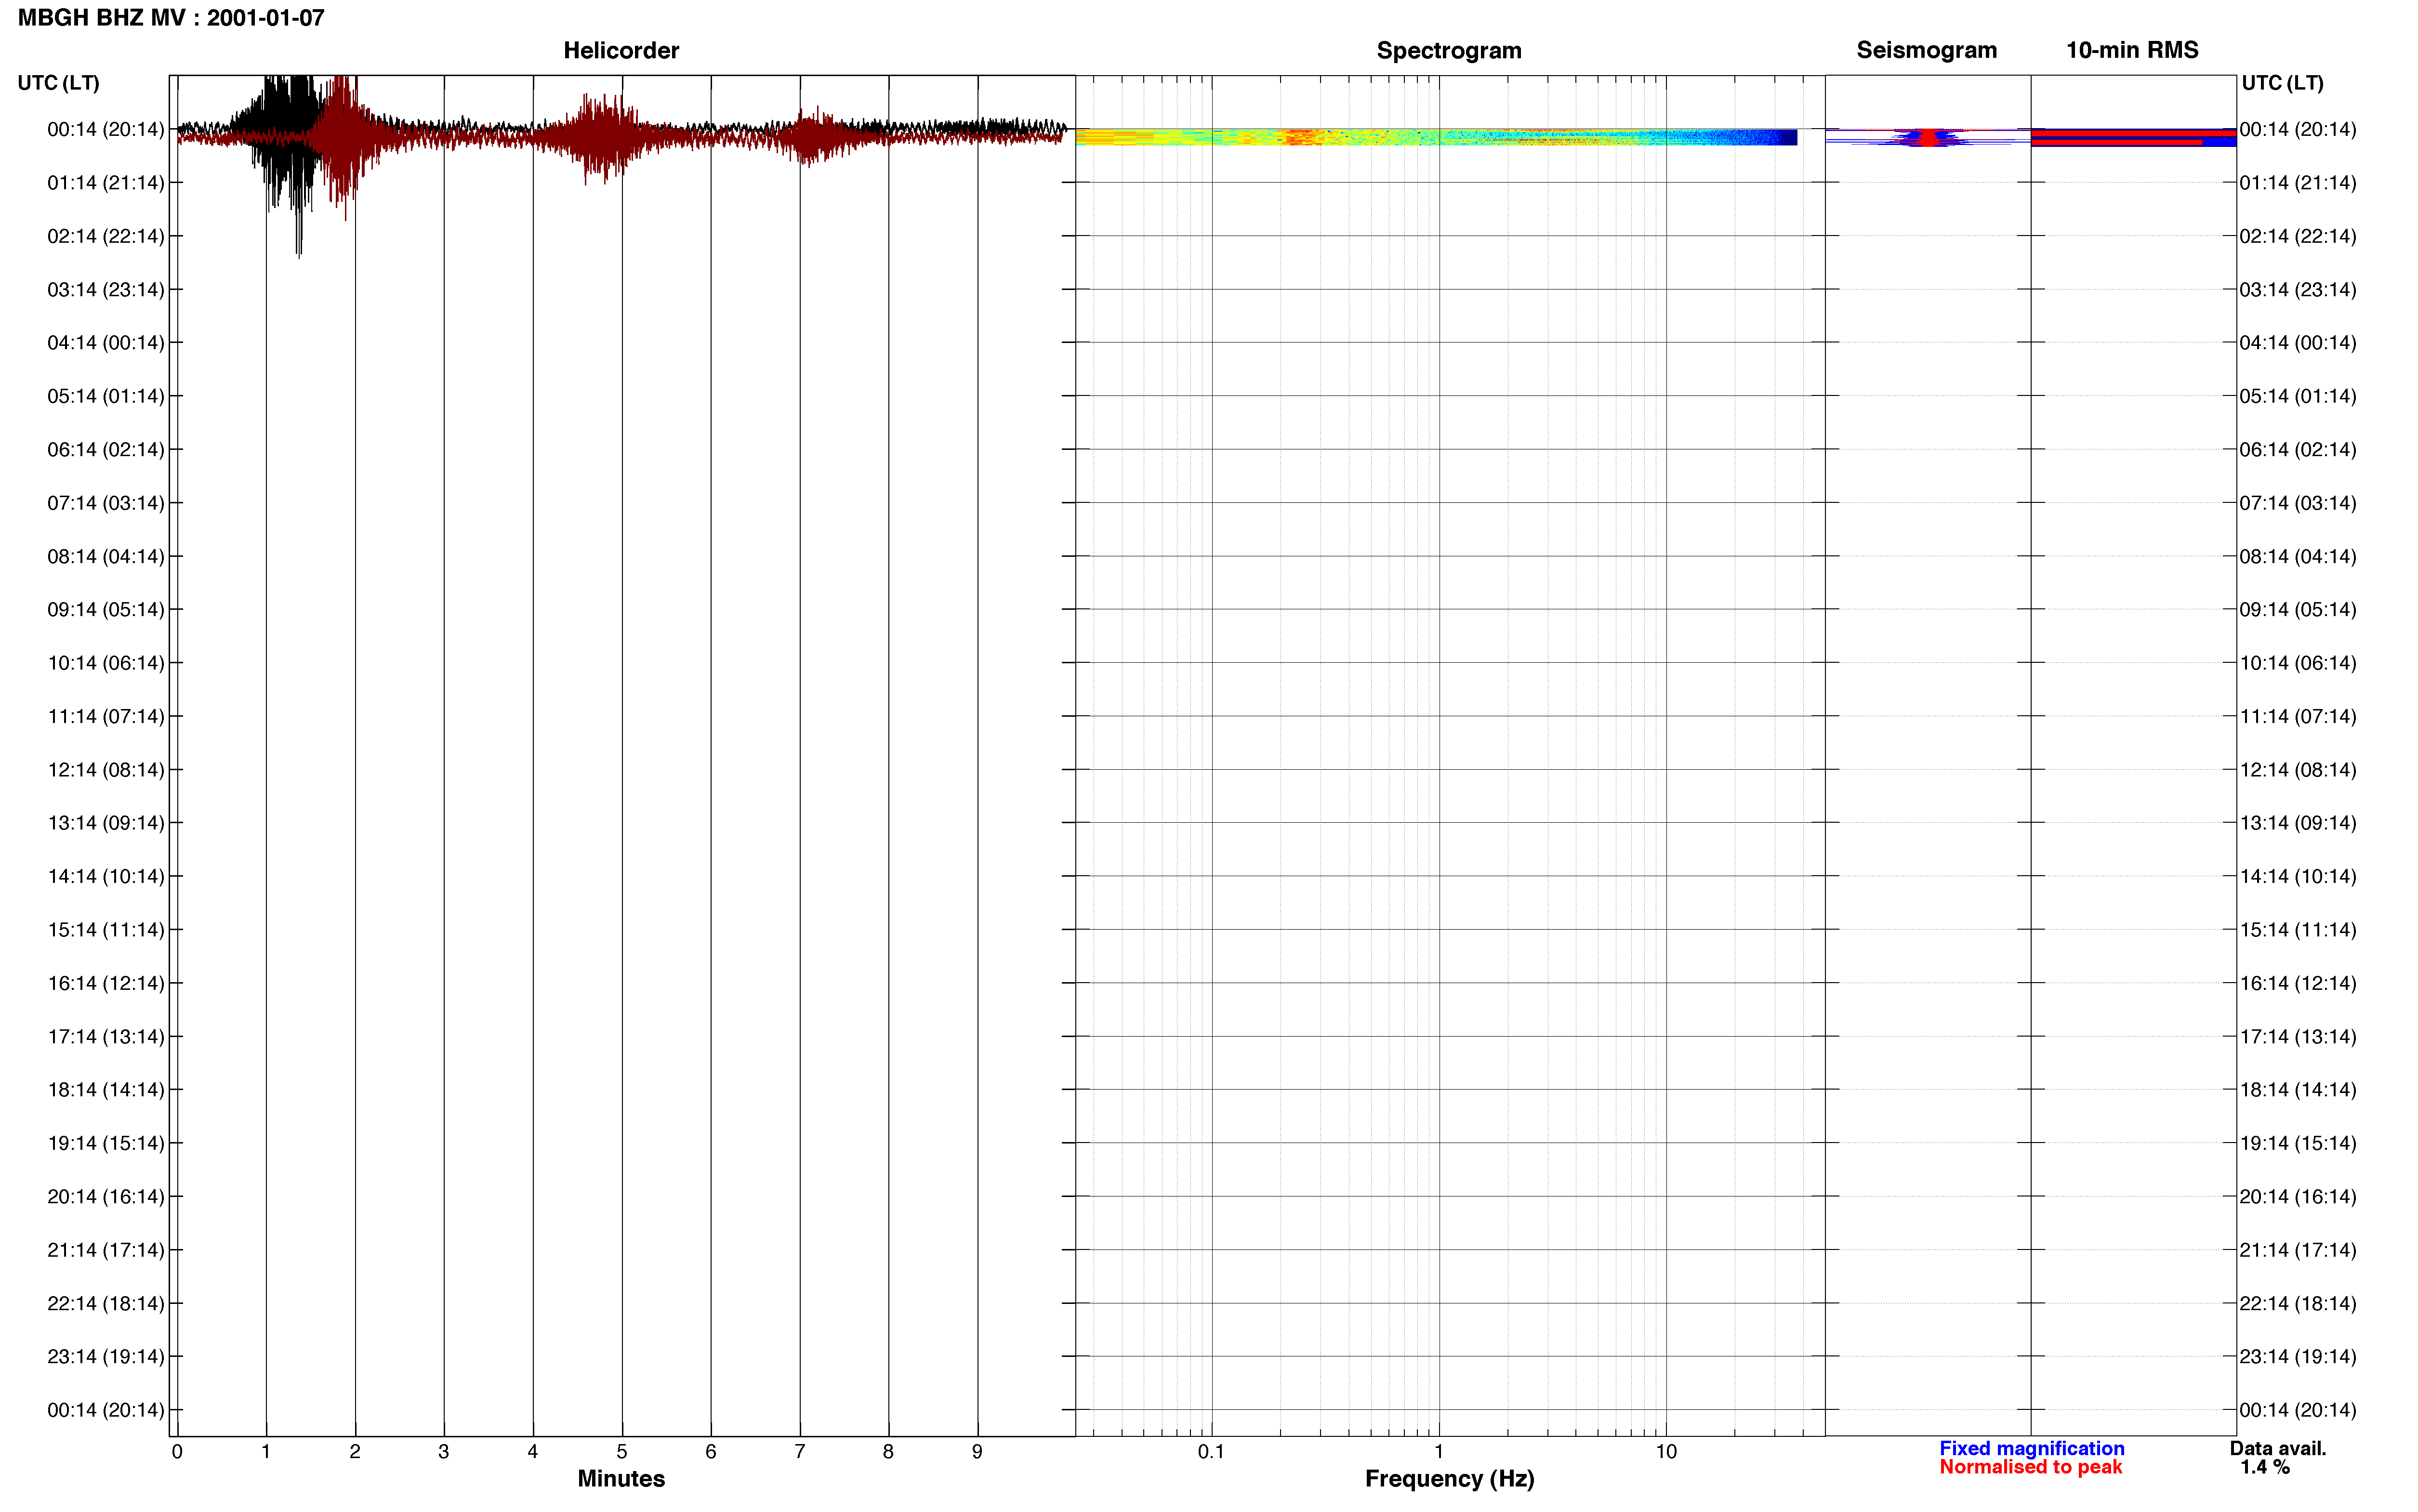Click left axis time label 10:14 (06:14)
This screenshot has height=1512, width=2418.
point(105,663)
